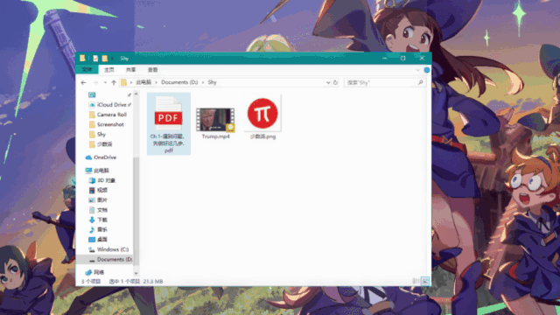Click New Folder icon in title bar
This screenshot has width=560, height=315.
104,59
